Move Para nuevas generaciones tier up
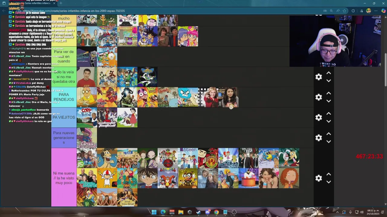The image size is (387, 217). click(x=329, y=134)
